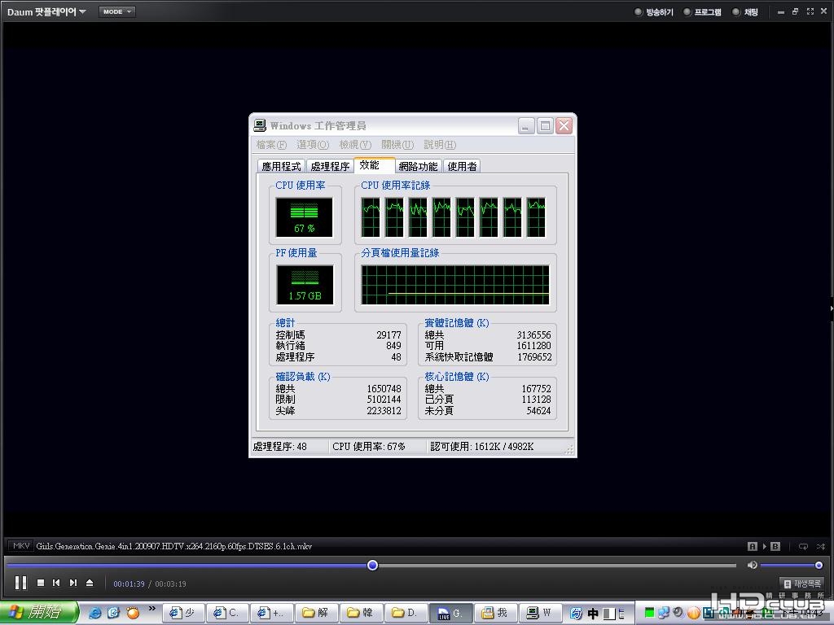Click the volume slider knob

click(819, 565)
